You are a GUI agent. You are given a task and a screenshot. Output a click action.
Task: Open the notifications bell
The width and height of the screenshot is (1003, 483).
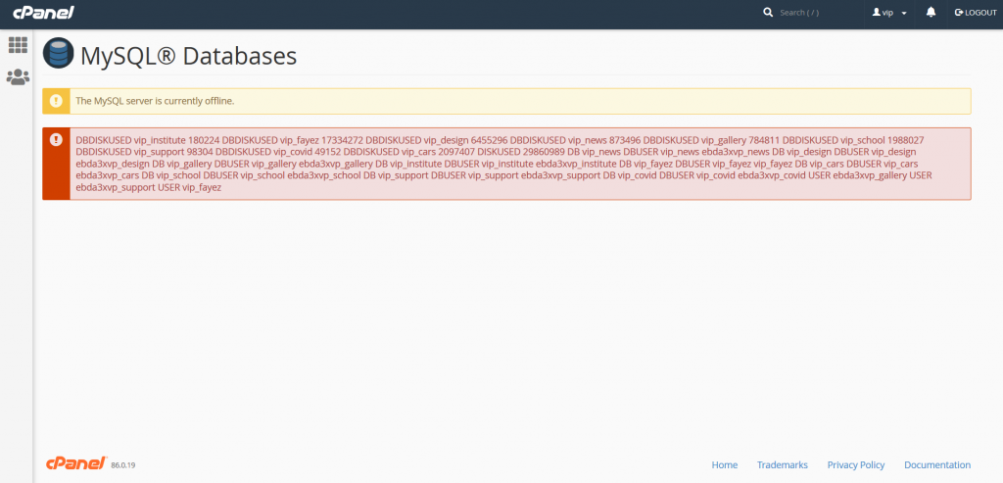coord(931,13)
